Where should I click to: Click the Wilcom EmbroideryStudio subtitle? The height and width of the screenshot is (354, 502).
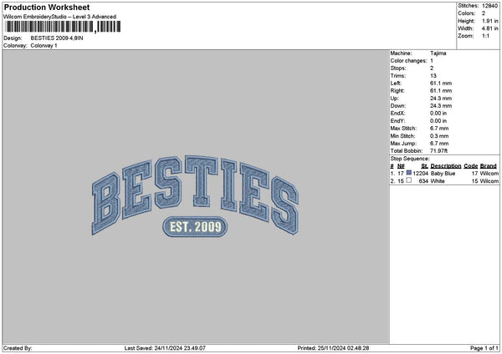(60, 17)
